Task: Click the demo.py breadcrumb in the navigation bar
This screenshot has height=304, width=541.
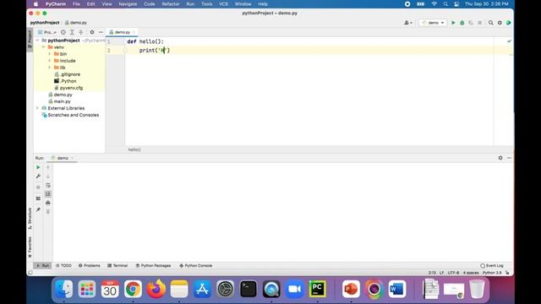Action: [76, 23]
